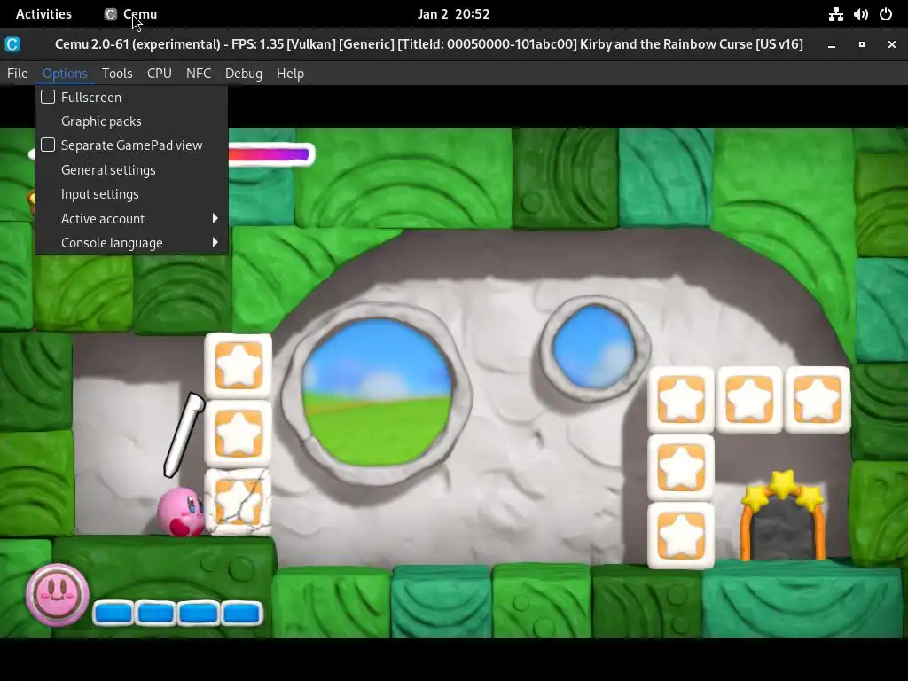Image resolution: width=908 pixels, height=681 pixels.
Task: Open the File menu
Action: click(18, 74)
